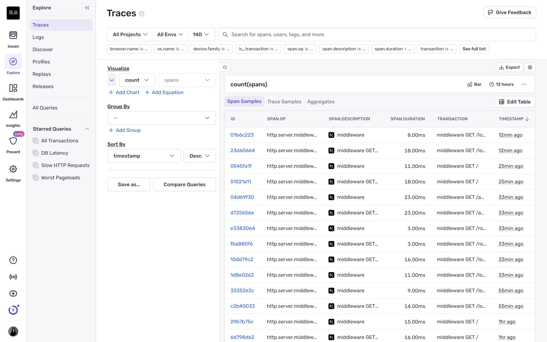
Task: Open the count aggregate function dropdown
Action: point(137,80)
